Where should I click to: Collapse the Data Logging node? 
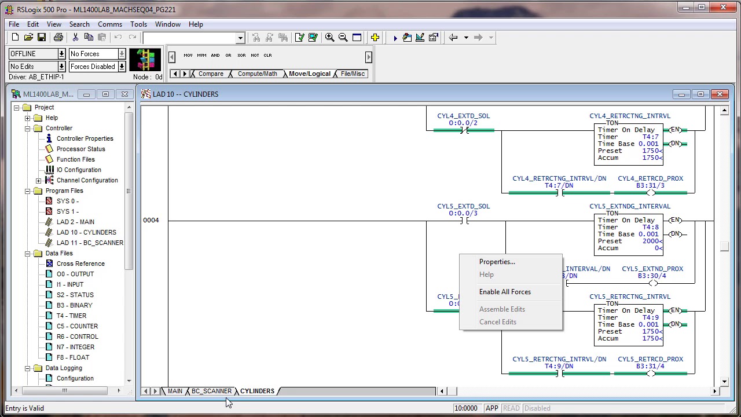(27, 368)
